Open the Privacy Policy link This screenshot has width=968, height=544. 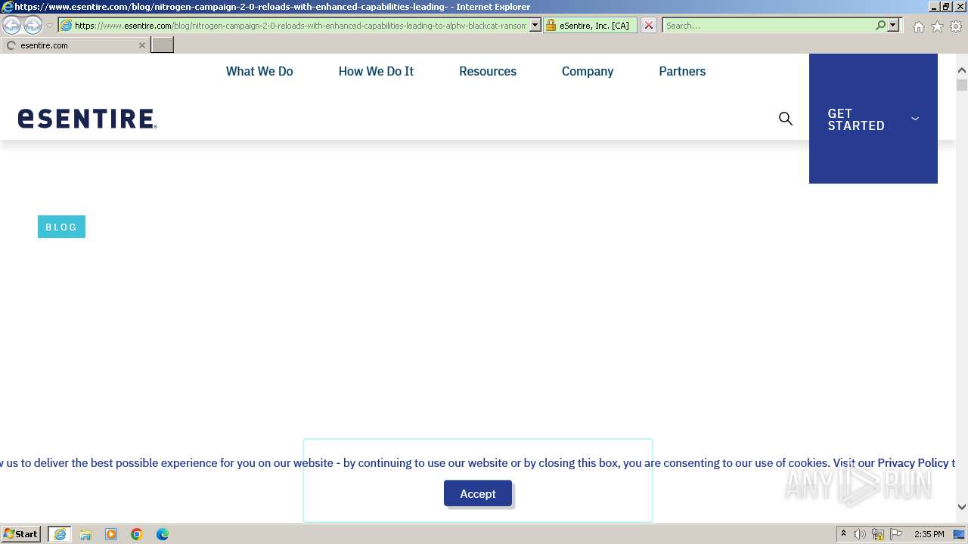(913, 463)
